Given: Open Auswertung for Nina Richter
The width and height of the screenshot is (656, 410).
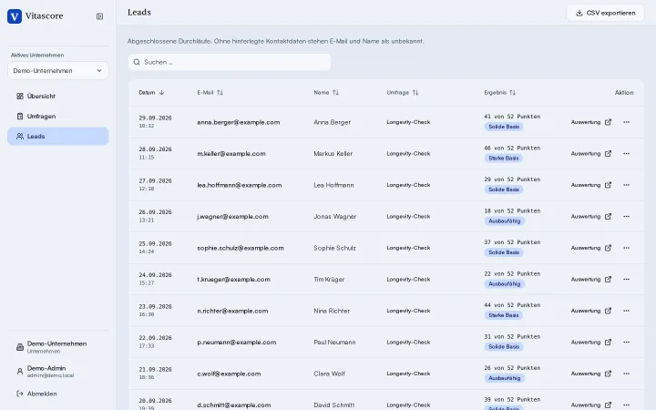Looking at the screenshot, I should click(x=591, y=311).
